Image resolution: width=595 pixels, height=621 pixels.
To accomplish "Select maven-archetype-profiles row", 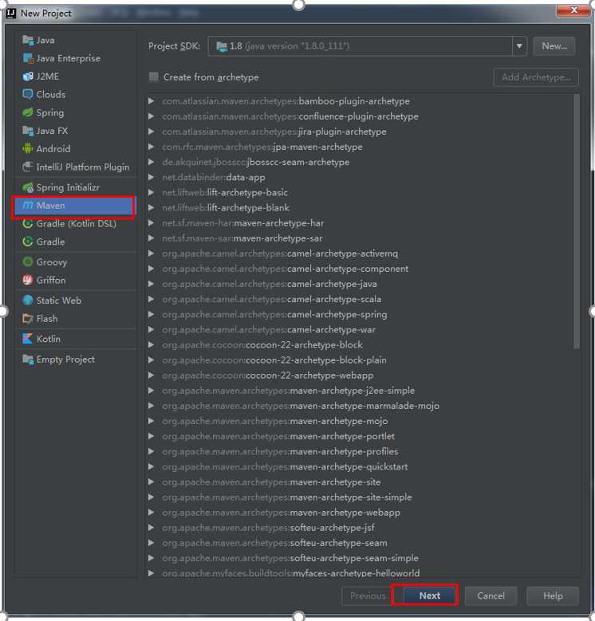I will [361, 451].
